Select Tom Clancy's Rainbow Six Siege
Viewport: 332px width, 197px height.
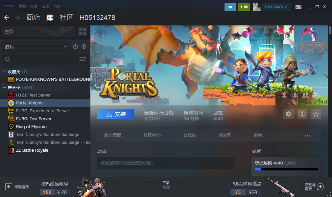coord(45,134)
